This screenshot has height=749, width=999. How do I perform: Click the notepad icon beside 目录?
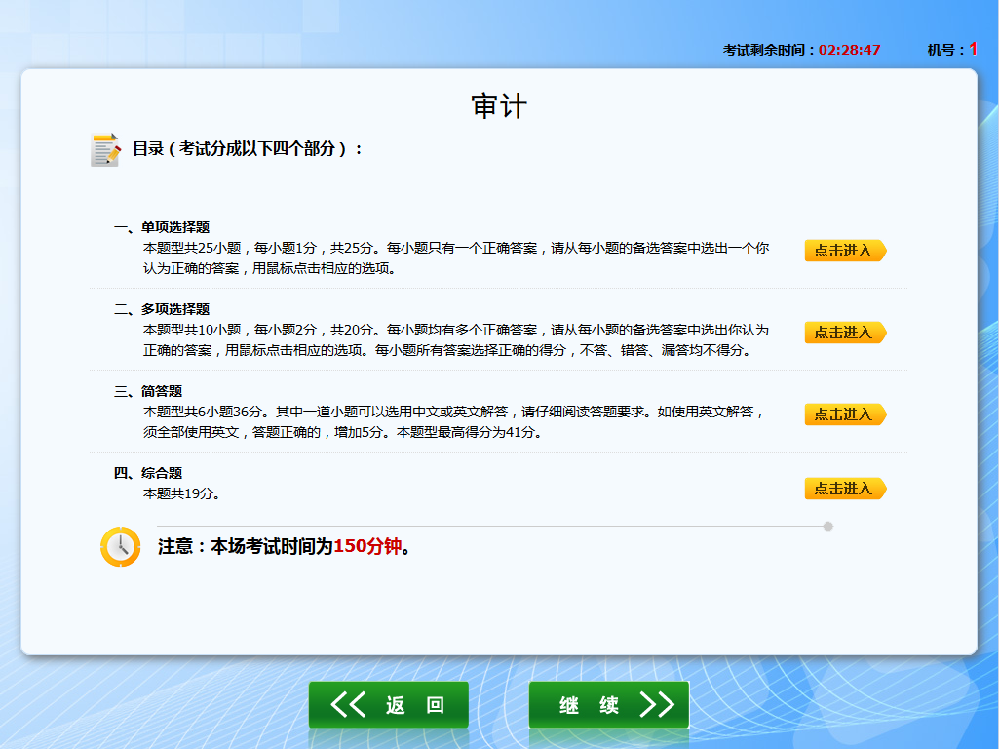point(105,149)
